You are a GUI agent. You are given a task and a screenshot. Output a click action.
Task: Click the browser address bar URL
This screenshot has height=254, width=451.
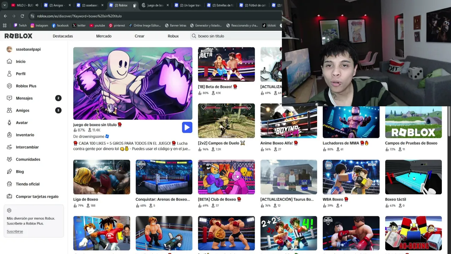pyautogui.click(x=79, y=16)
